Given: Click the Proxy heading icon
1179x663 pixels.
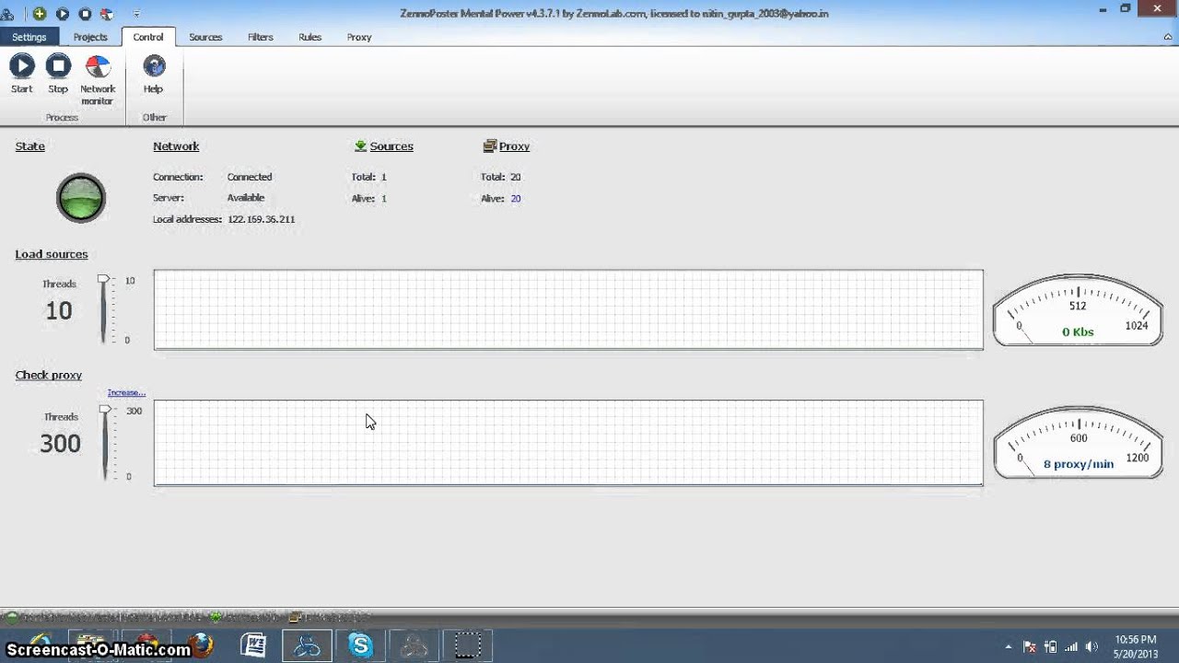Looking at the screenshot, I should click(490, 145).
